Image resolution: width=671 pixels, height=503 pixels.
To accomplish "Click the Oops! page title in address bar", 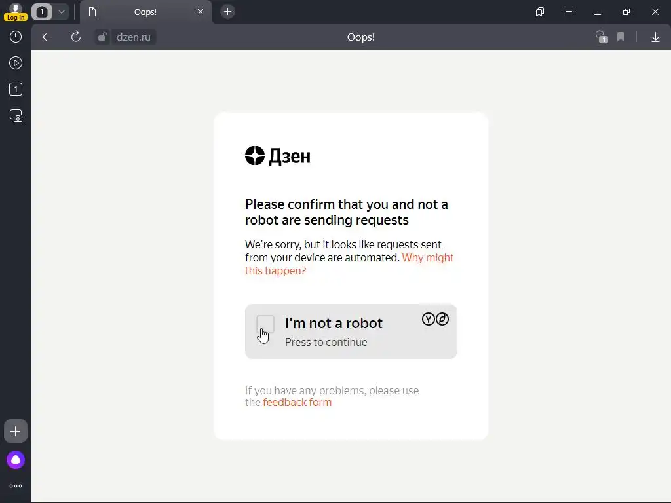I will (x=361, y=37).
